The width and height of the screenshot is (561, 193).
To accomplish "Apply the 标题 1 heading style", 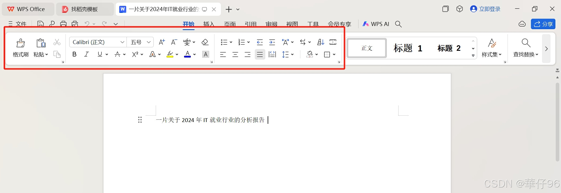I will (408, 48).
